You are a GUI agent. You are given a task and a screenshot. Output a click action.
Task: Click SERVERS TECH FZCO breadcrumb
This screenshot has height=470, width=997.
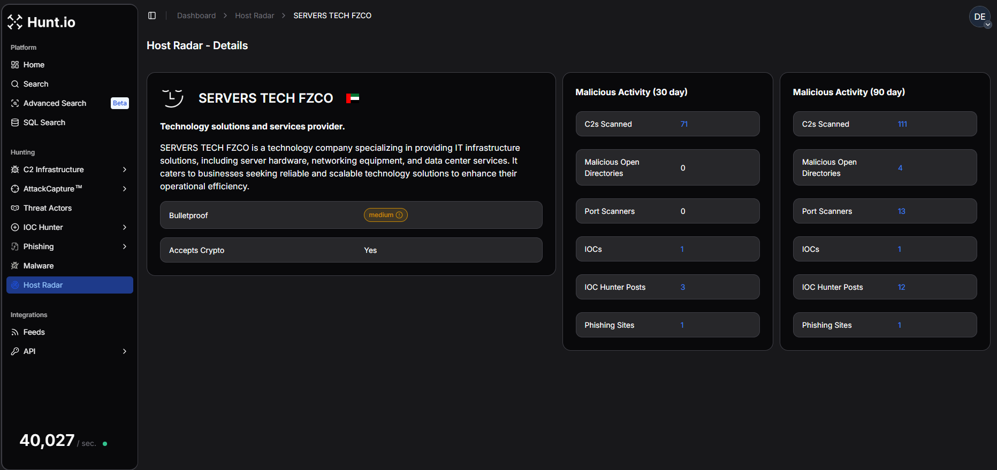332,16
